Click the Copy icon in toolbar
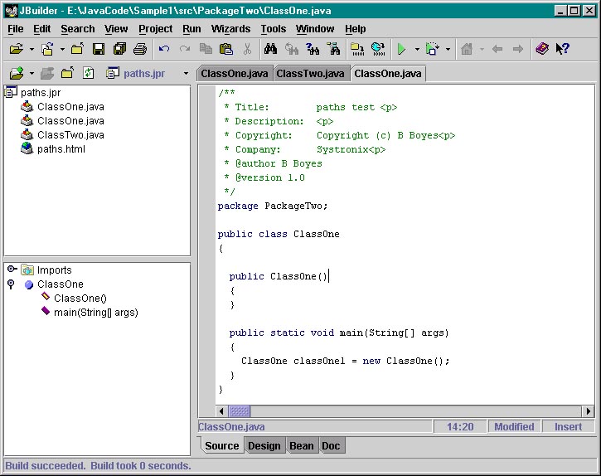This screenshot has width=601, height=476. click(206, 50)
